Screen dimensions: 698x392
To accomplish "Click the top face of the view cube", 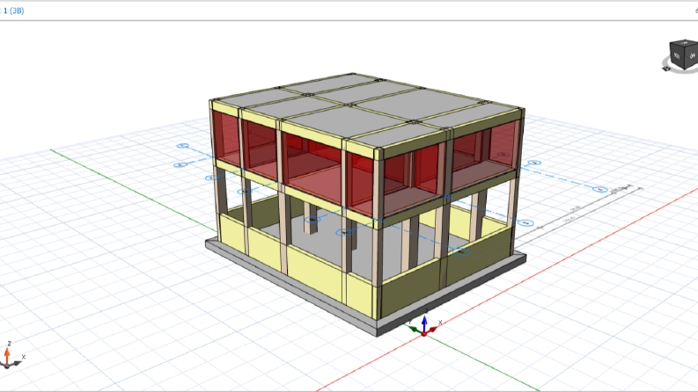I will [685, 43].
